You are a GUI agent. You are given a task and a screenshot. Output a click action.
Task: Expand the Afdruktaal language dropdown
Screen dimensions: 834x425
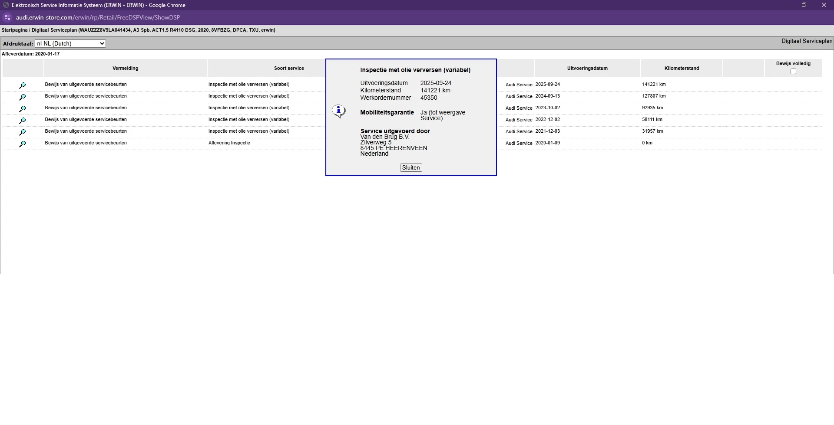70,44
